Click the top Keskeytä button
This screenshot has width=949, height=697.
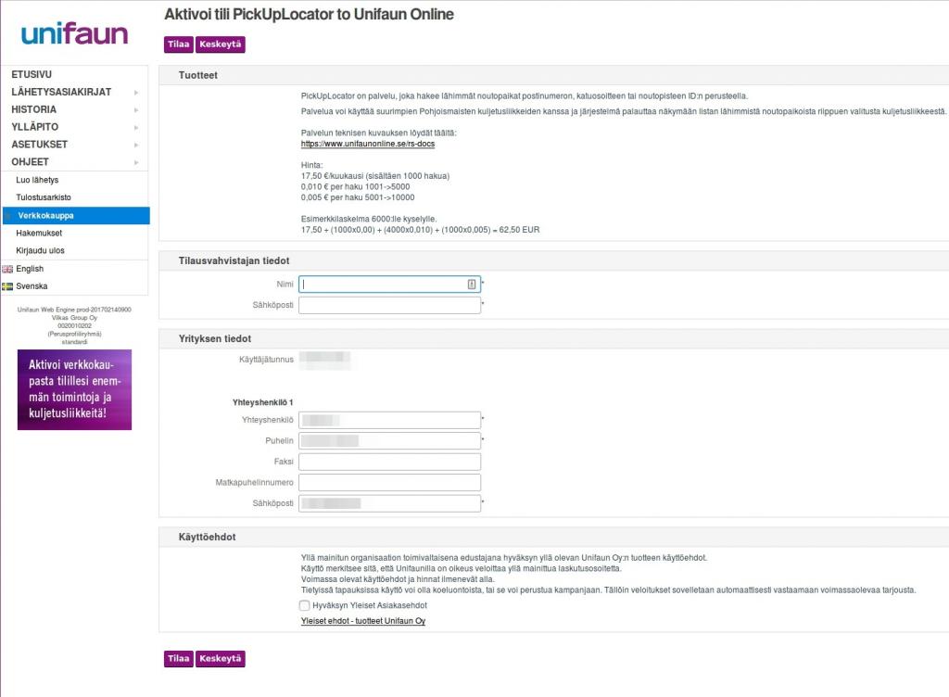221,44
